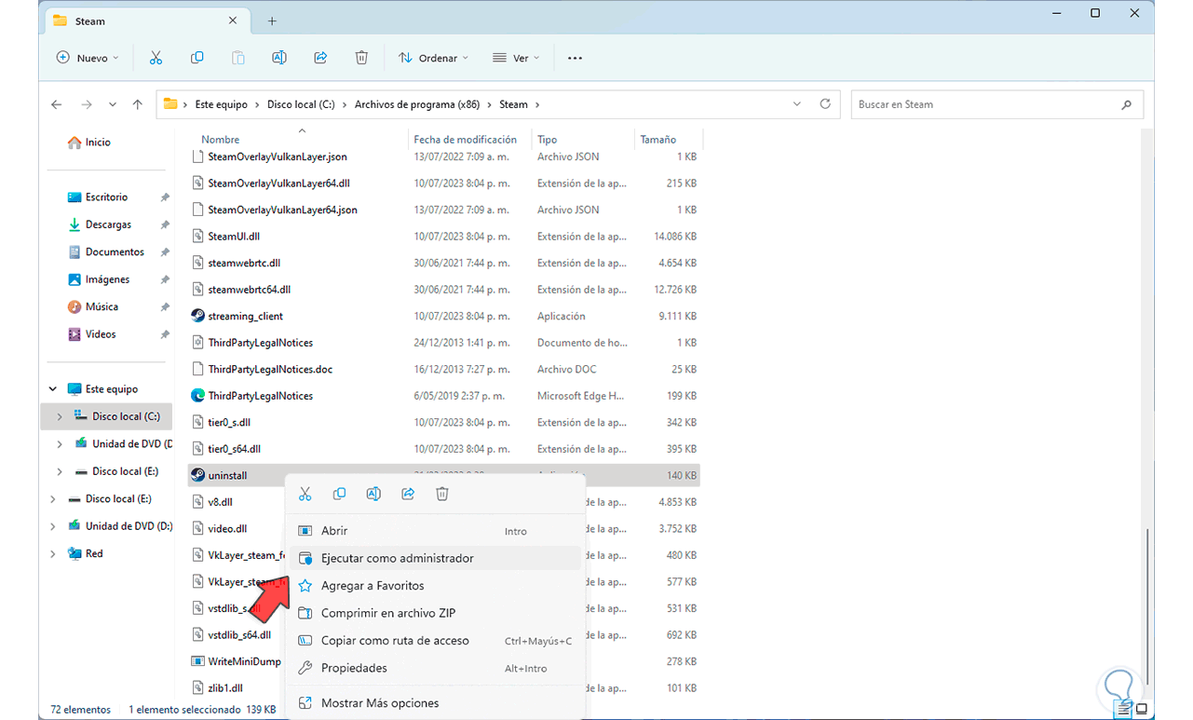1193x720 pixels.
Task: Click the Steam icon beside the uninstall file
Action: (x=197, y=475)
